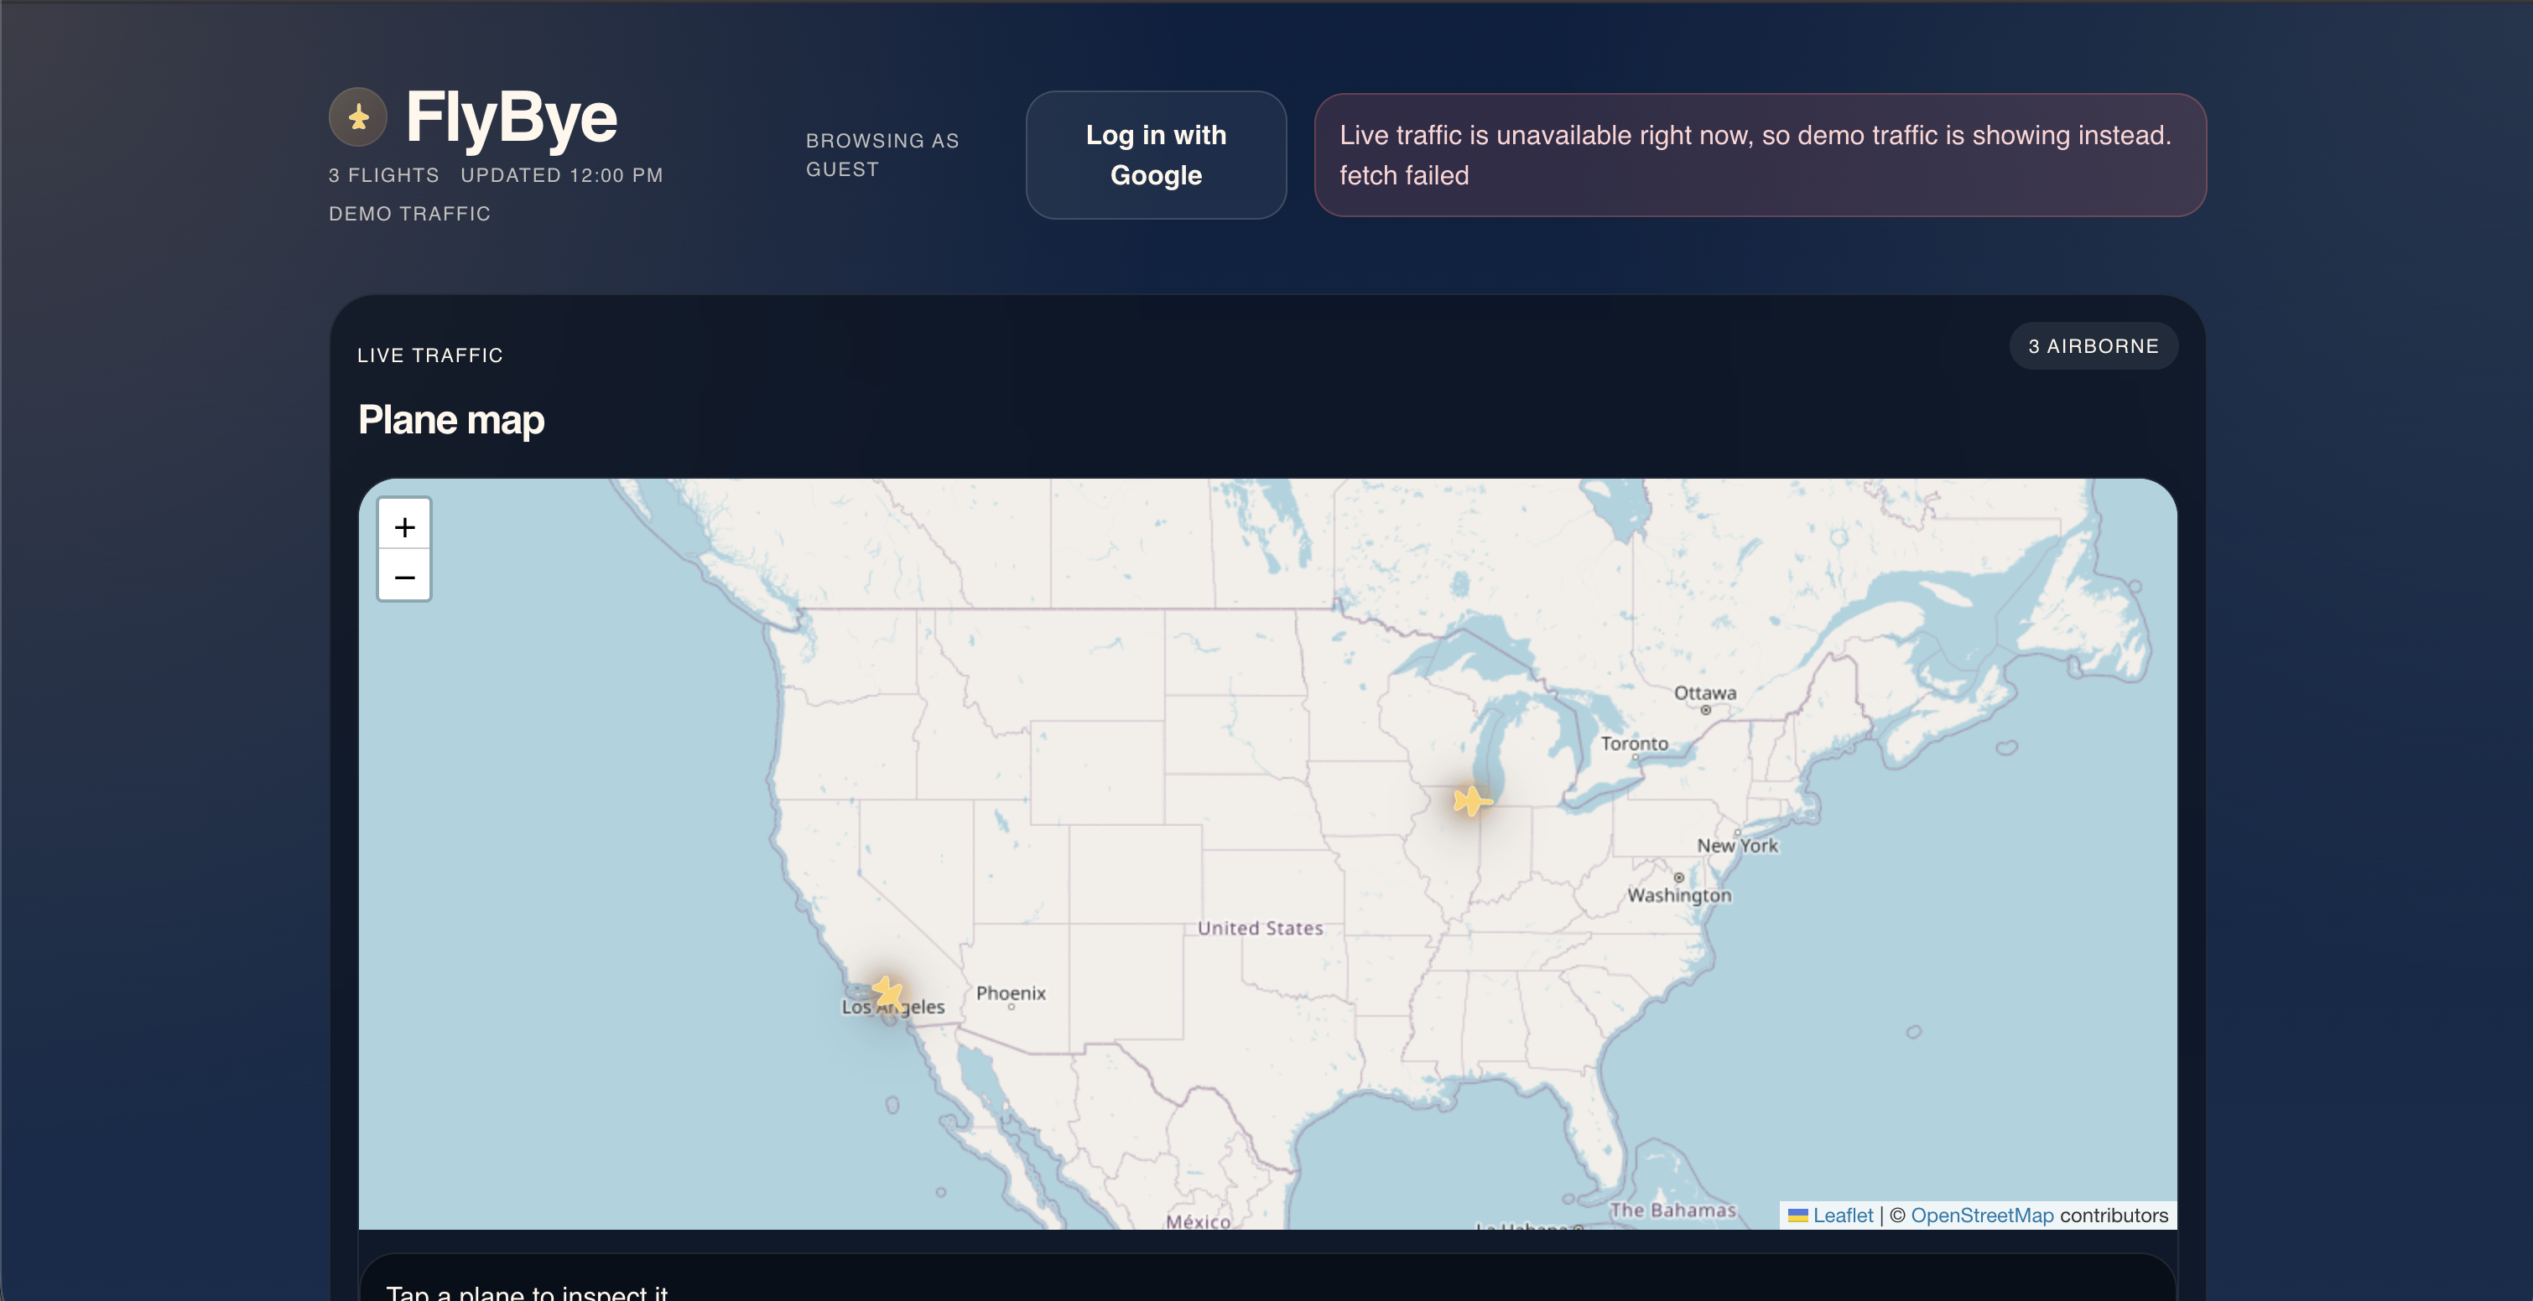Click the DEMO TRAFFIC status label
This screenshot has width=2533, height=1301.
(x=409, y=213)
